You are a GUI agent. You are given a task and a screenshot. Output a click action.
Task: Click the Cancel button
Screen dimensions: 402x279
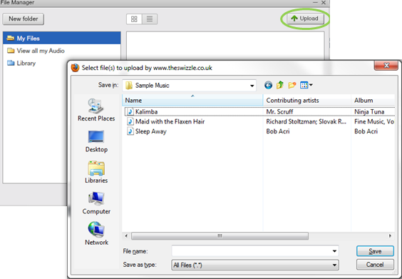pos(375,265)
